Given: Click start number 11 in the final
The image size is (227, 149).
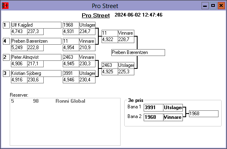Looking at the screenshot, I should (110, 33).
